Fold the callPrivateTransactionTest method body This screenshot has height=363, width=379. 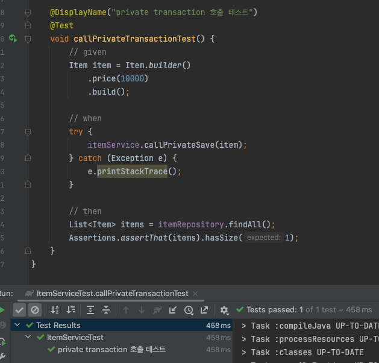click(x=28, y=39)
